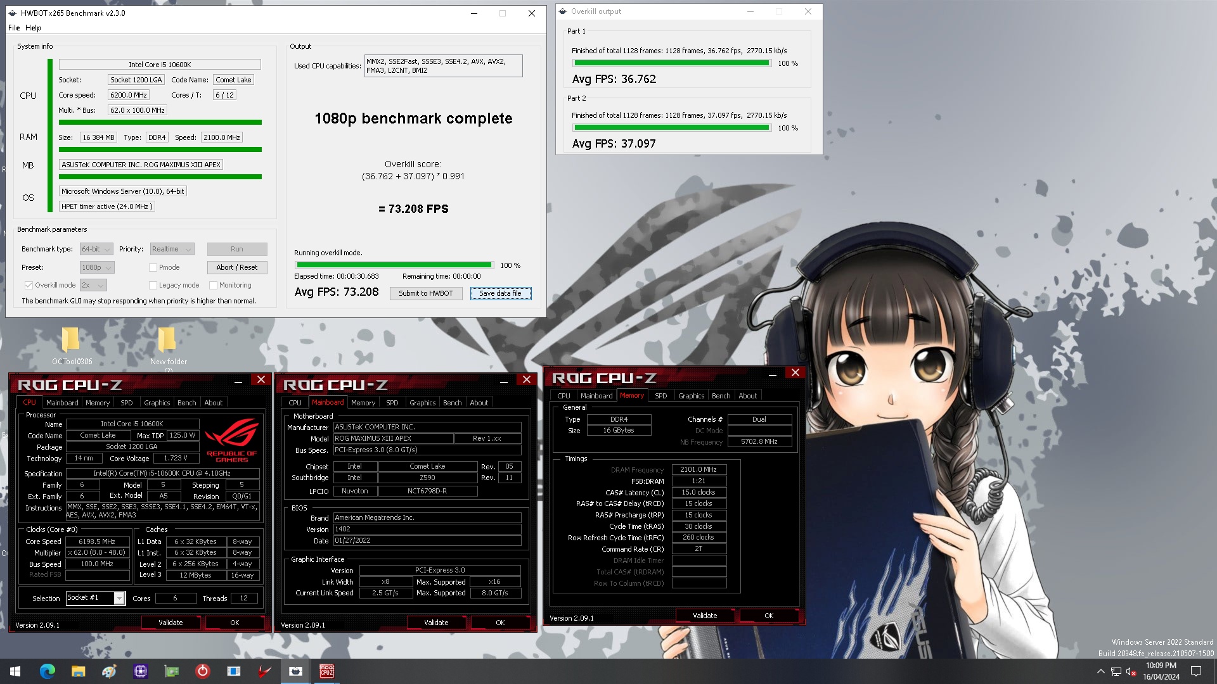Click the Core Voltage 1.723 V value
Image resolution: width=1217 pixels, height=684 pixels.
pos(176,459)
